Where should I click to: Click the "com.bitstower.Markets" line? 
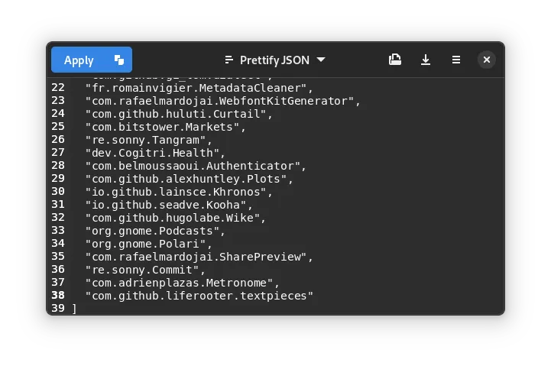[165, 127]
